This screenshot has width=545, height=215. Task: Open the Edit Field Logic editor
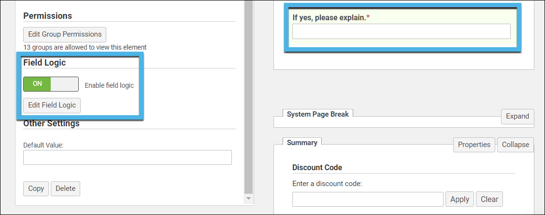point(52,105)
